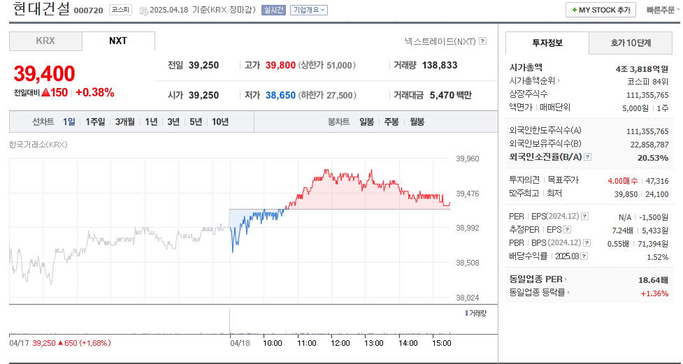Click the 거래량 legend in volume chart

point(475,313)
